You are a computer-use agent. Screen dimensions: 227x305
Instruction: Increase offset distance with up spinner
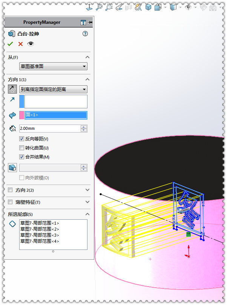click(84, 127)
